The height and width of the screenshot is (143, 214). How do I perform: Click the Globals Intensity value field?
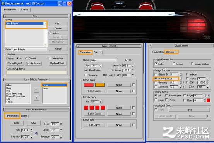26,136
